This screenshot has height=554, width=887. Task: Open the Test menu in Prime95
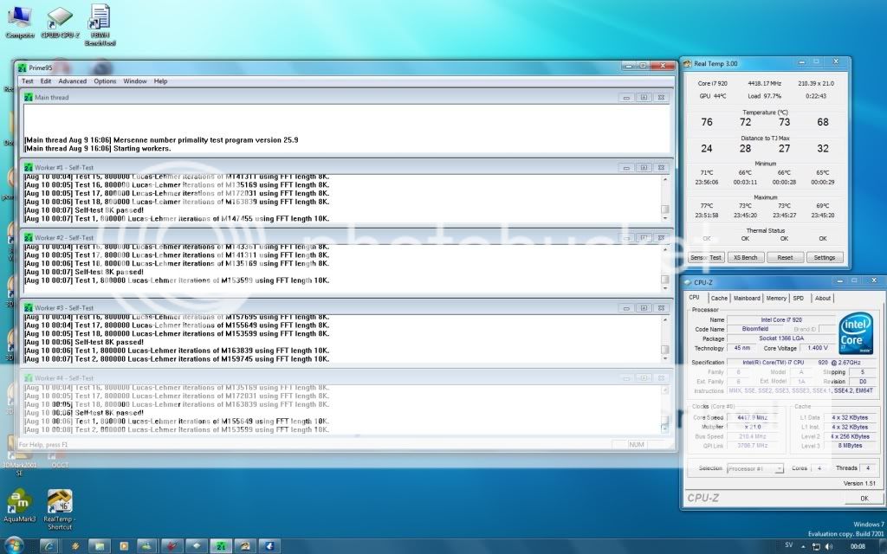click(x=27, y=81)
